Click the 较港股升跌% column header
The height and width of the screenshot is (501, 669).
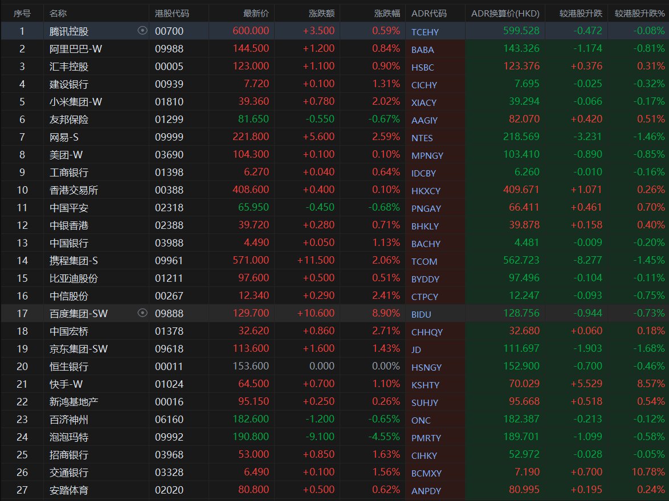[x=639, y=13]
